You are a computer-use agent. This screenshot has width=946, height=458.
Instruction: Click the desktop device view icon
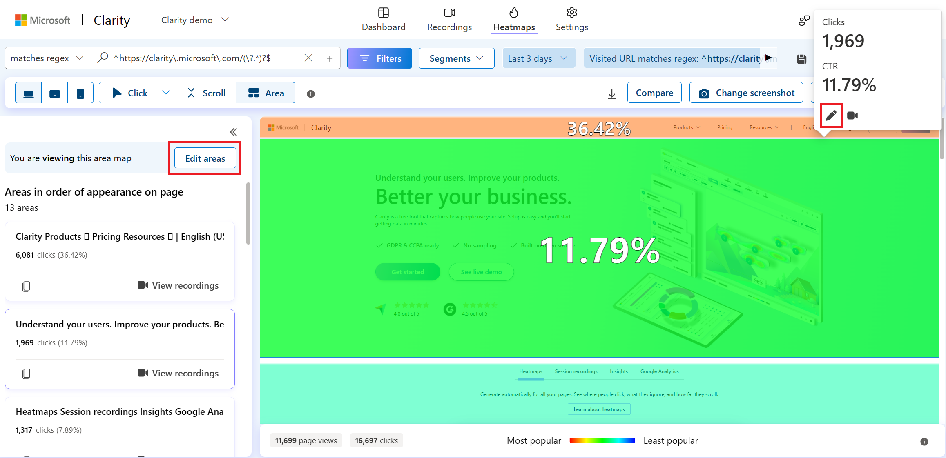pos(28,93)
